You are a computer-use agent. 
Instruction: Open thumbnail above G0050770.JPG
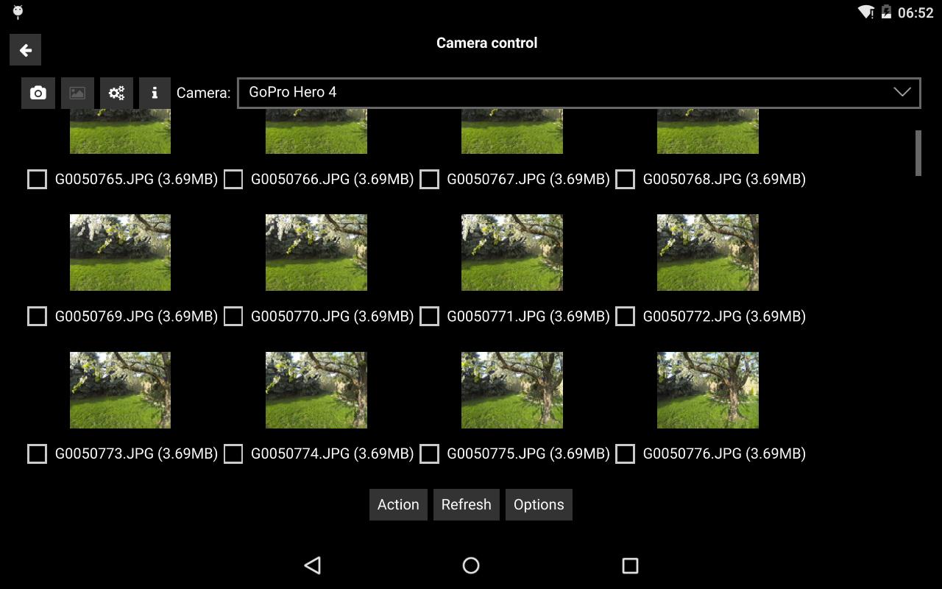click(x=316, y=253)
